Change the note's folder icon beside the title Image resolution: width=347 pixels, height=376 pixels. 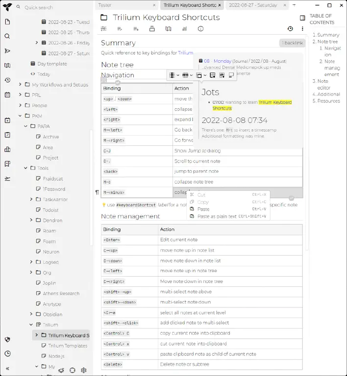(x=104, y=17)
